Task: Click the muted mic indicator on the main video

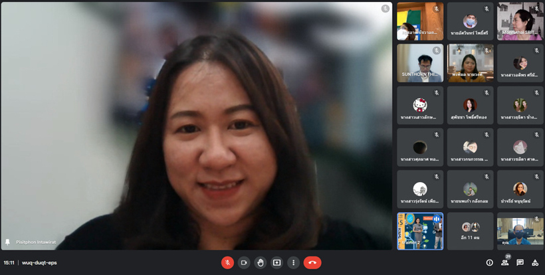Action: 385,9
